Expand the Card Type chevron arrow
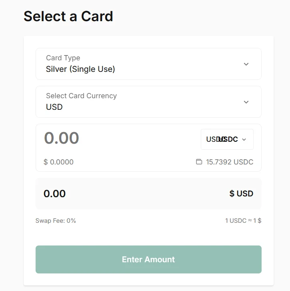 tap(246, 64)
